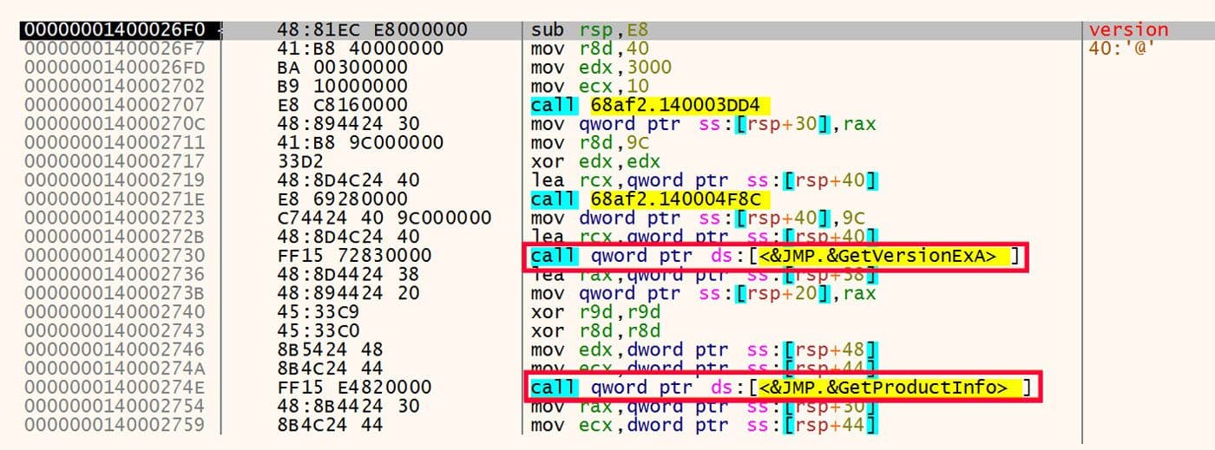Select the 'xor edx,edx' instruction
Viewport: 1215px width, 450px height.
pyautogui.click(x=594, y=161)
